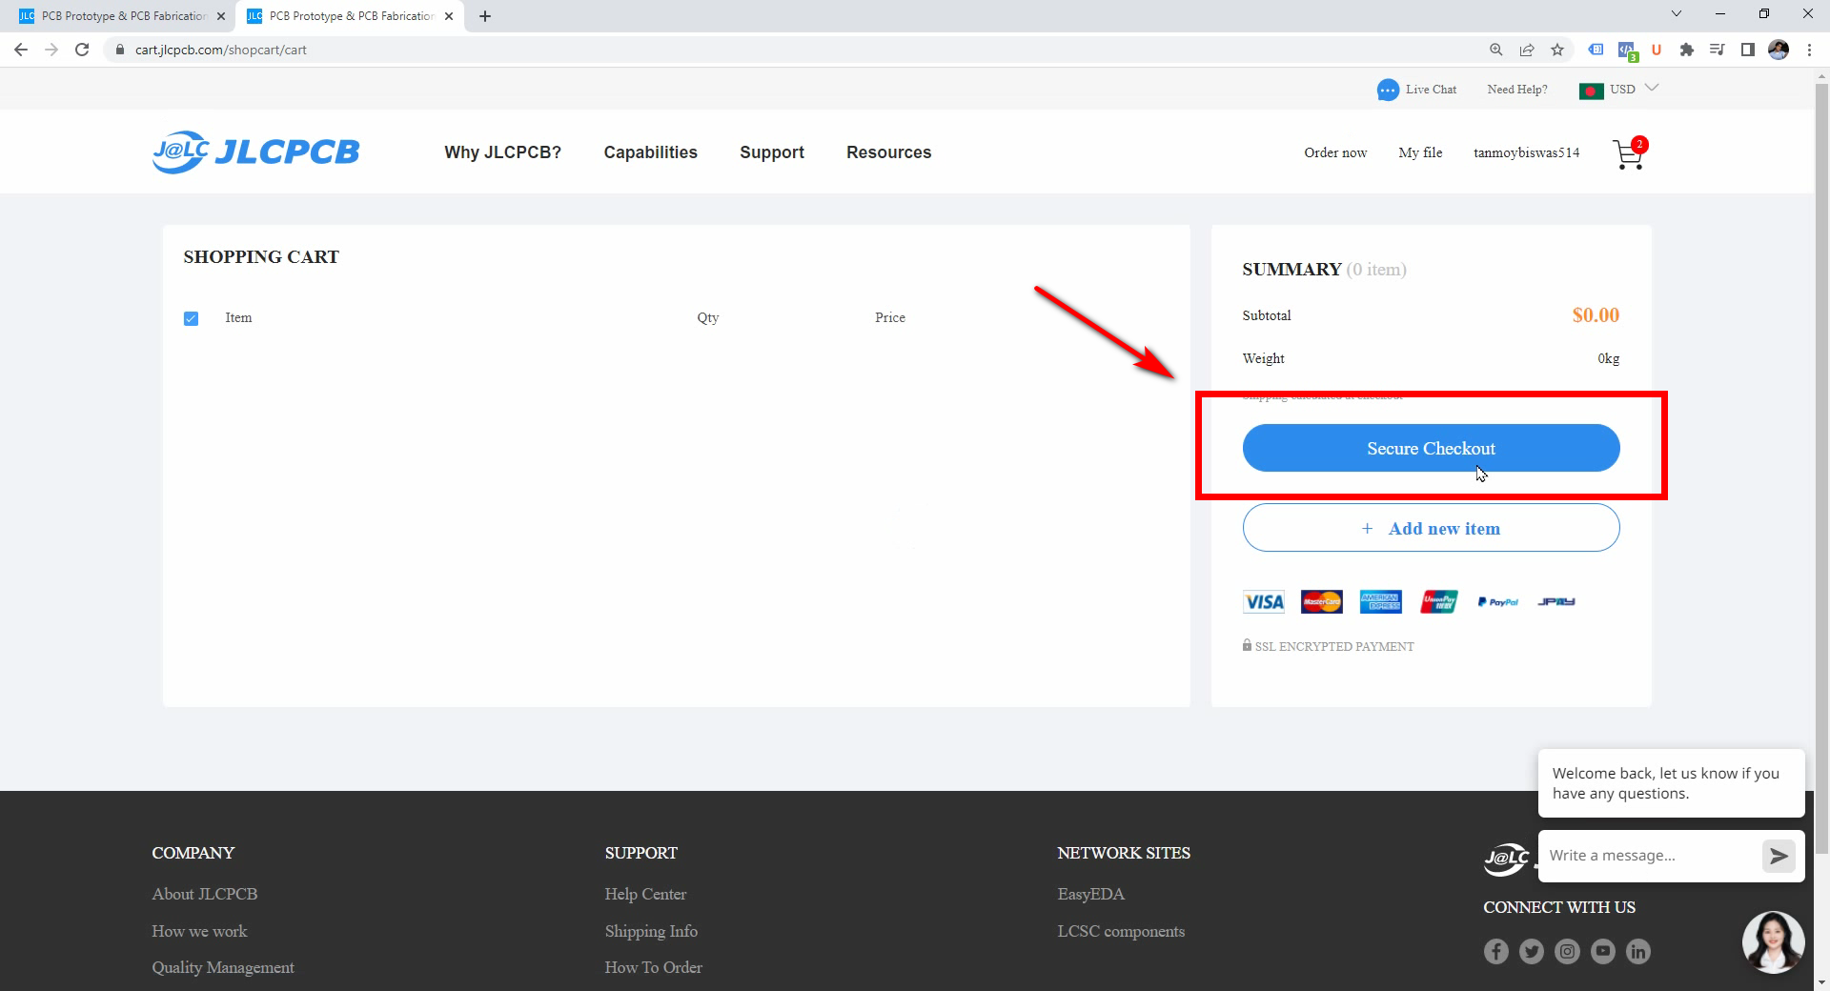Open My file link
The height and width of the screenshot is (991, 1830).
1420,152
